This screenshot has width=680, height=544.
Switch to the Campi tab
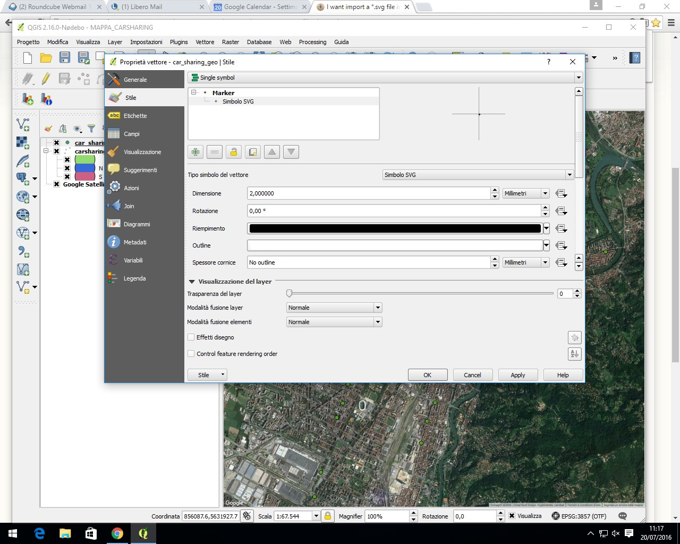pos(144,134)
